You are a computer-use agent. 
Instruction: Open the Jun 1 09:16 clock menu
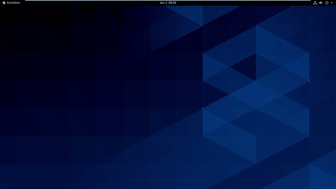(168, 3)
